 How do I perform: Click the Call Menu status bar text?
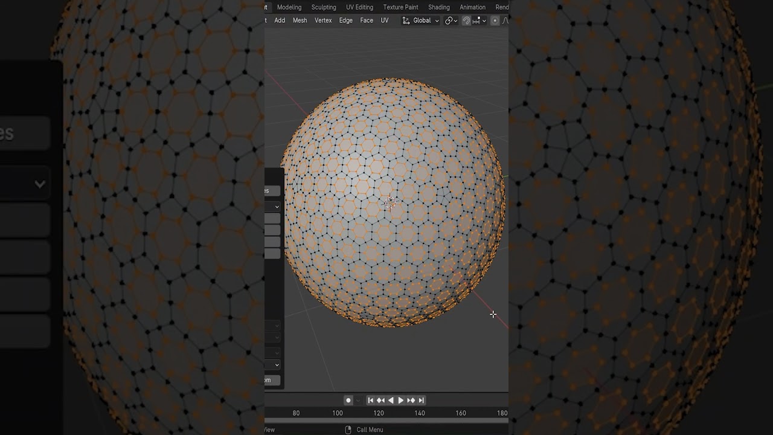370,430
